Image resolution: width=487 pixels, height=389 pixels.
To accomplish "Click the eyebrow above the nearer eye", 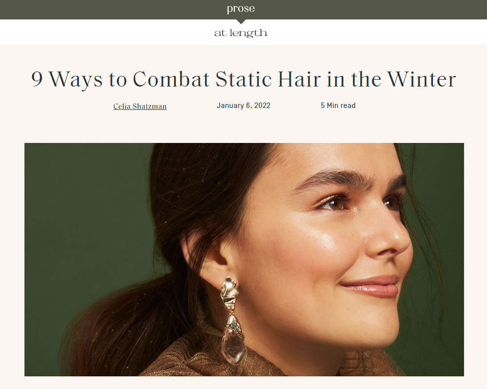I will [334, 179].
